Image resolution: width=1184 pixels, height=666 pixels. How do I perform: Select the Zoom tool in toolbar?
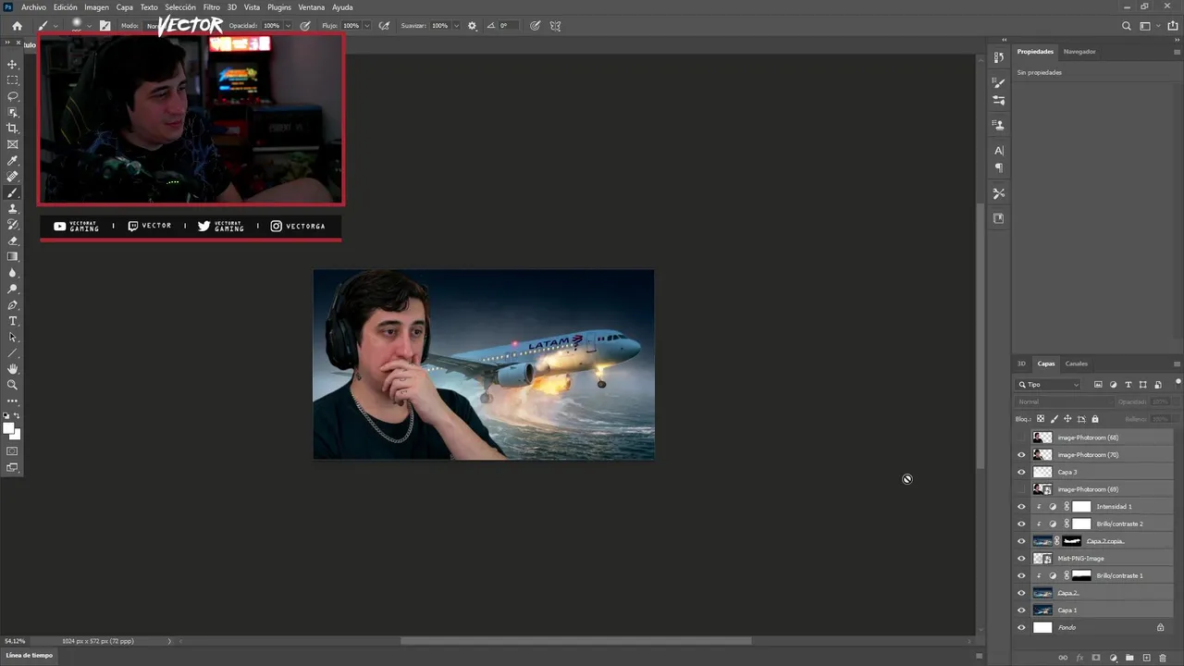[13, 385]
